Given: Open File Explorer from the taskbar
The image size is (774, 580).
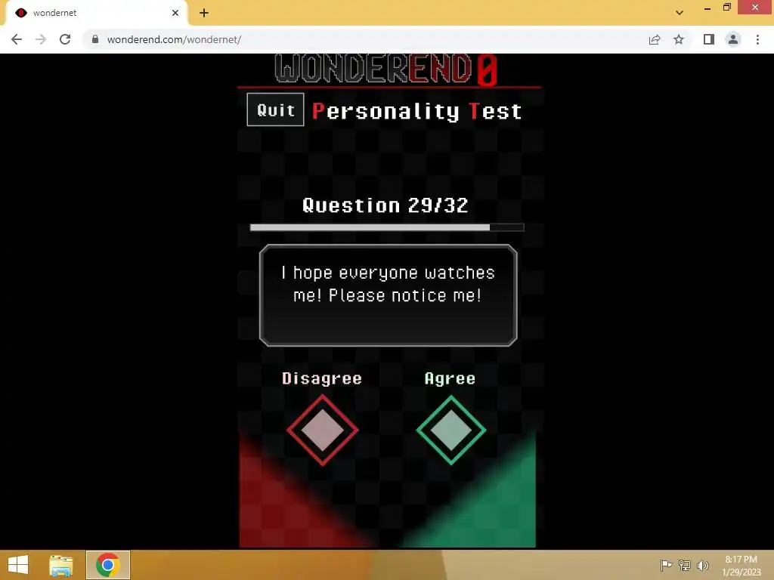Looking at the screenshot, I should (x=61, y=565).
